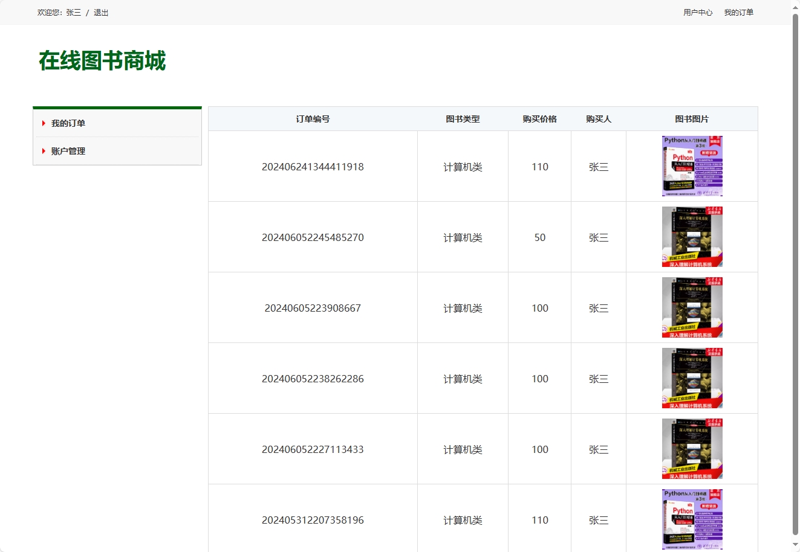Click 退出 to log out
Viewport: 800px width, 552px height.
point(100,12)
